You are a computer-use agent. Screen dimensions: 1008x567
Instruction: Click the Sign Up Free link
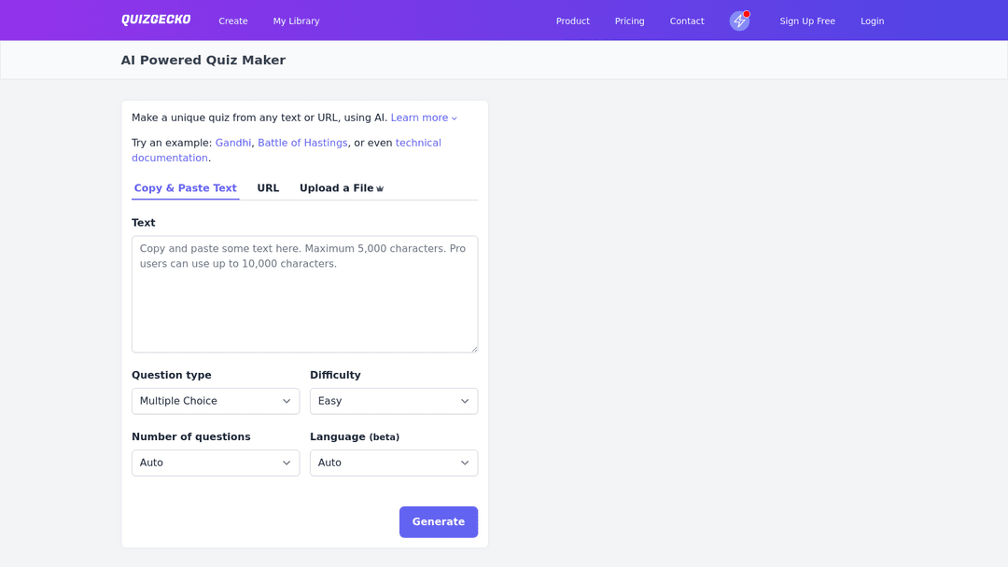[x=807, y=21]
